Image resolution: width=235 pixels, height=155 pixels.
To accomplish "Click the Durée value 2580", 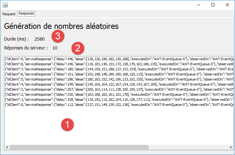I will (x=40, y=39).
